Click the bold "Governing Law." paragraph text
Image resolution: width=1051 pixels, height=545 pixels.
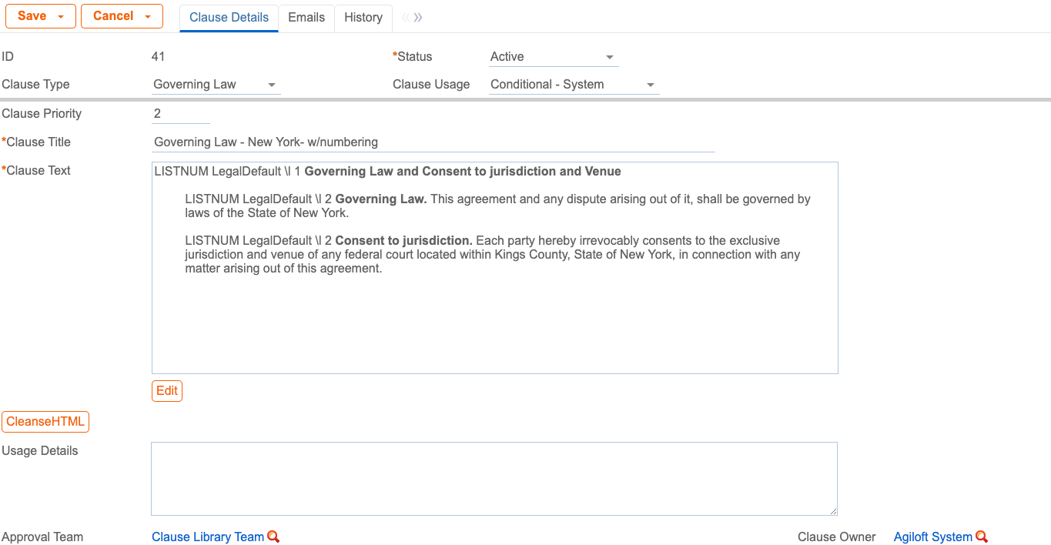pos(380,199)
